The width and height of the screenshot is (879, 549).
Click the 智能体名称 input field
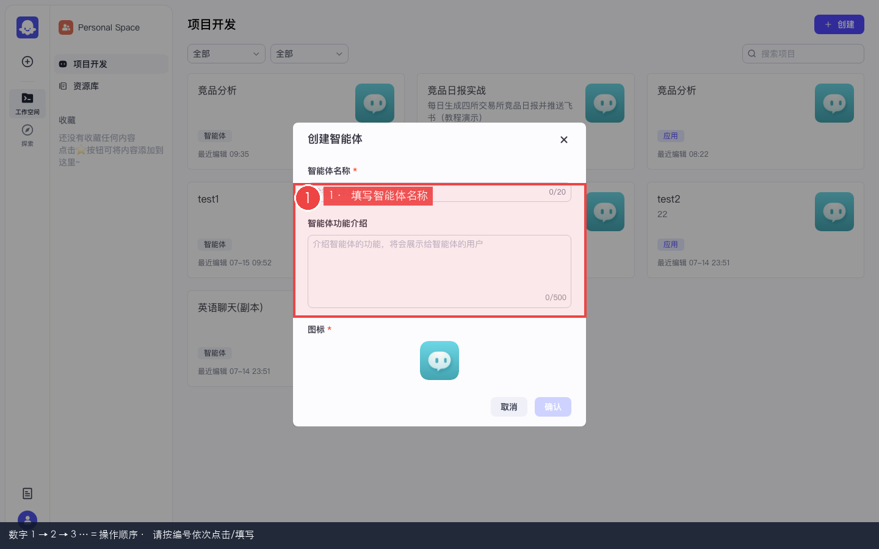click(440, 192)
